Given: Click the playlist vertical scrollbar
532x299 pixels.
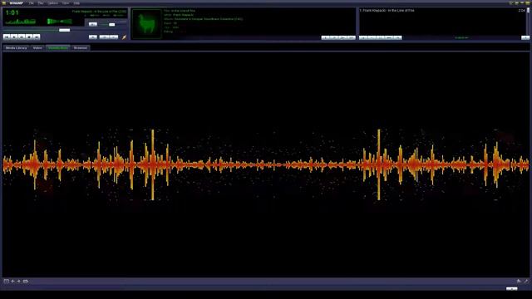Looking at the screenshot, I should 528,21.
